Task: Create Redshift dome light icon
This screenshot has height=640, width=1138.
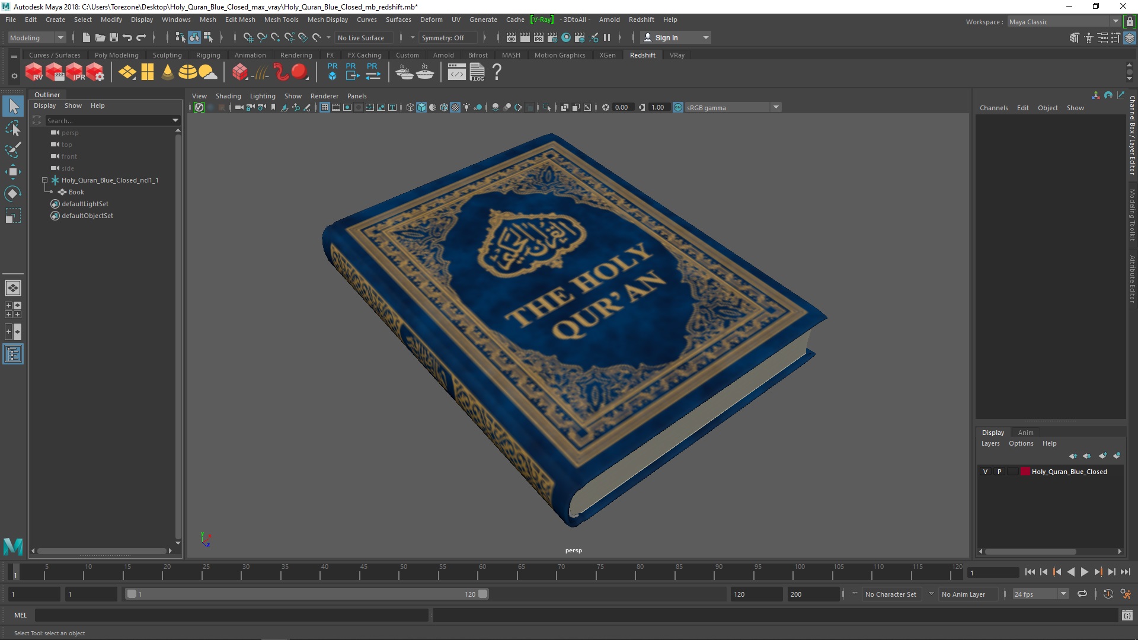Action: (188, 72)
